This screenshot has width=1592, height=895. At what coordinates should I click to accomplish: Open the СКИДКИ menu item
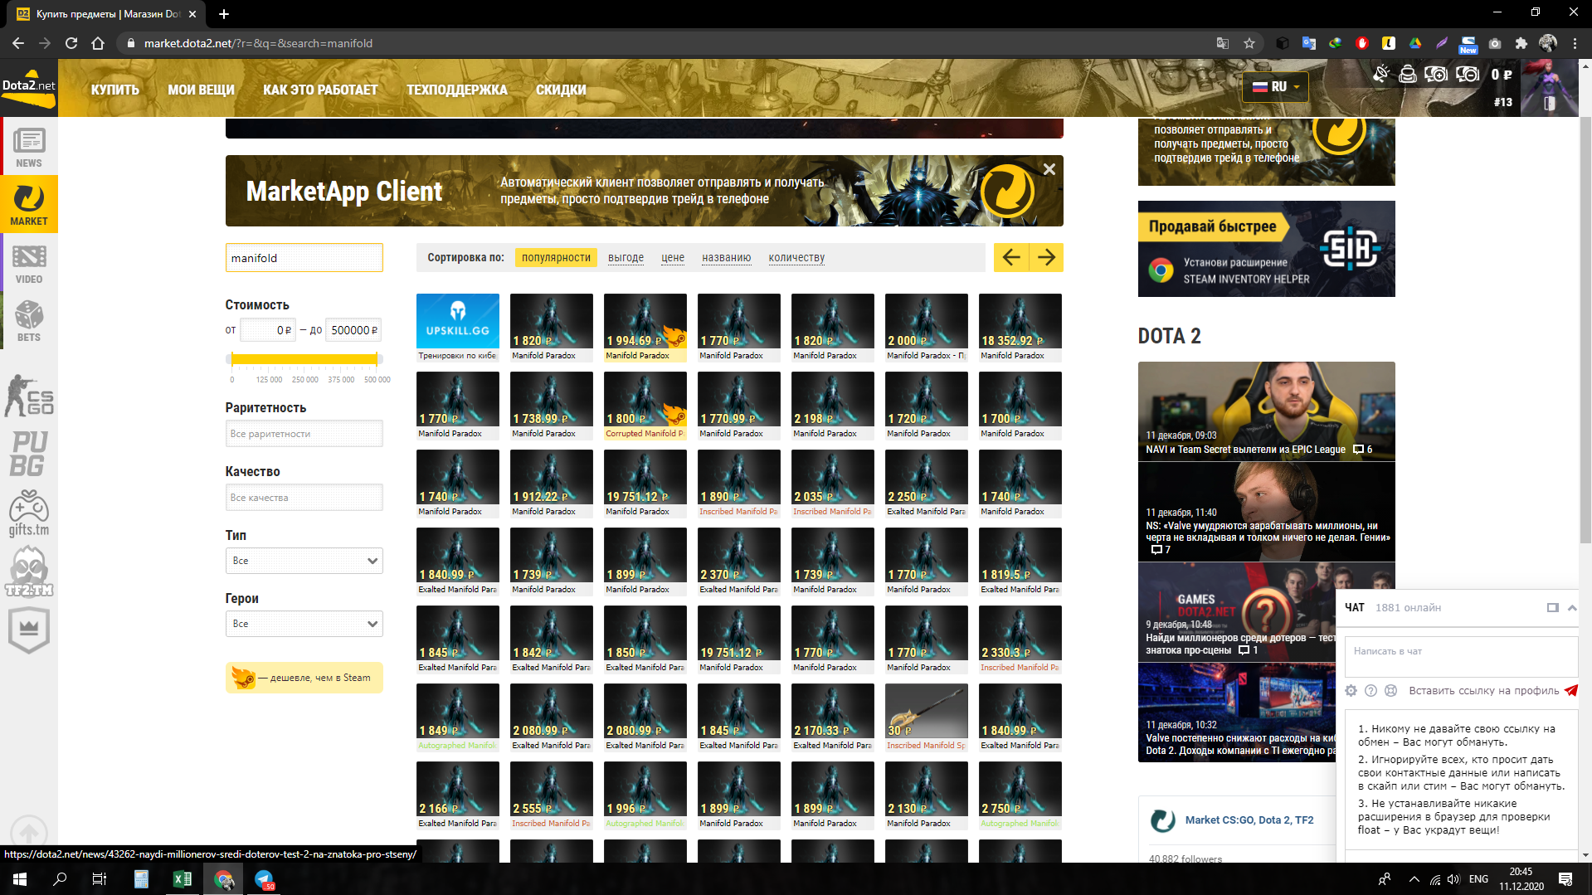point(561,90)
